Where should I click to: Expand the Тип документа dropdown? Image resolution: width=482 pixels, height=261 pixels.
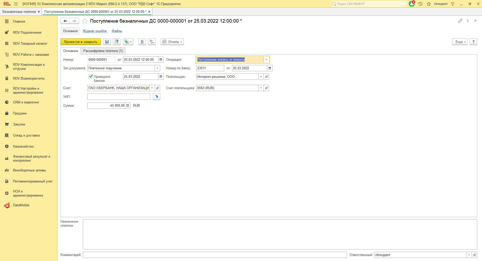(x=157, y=68)
